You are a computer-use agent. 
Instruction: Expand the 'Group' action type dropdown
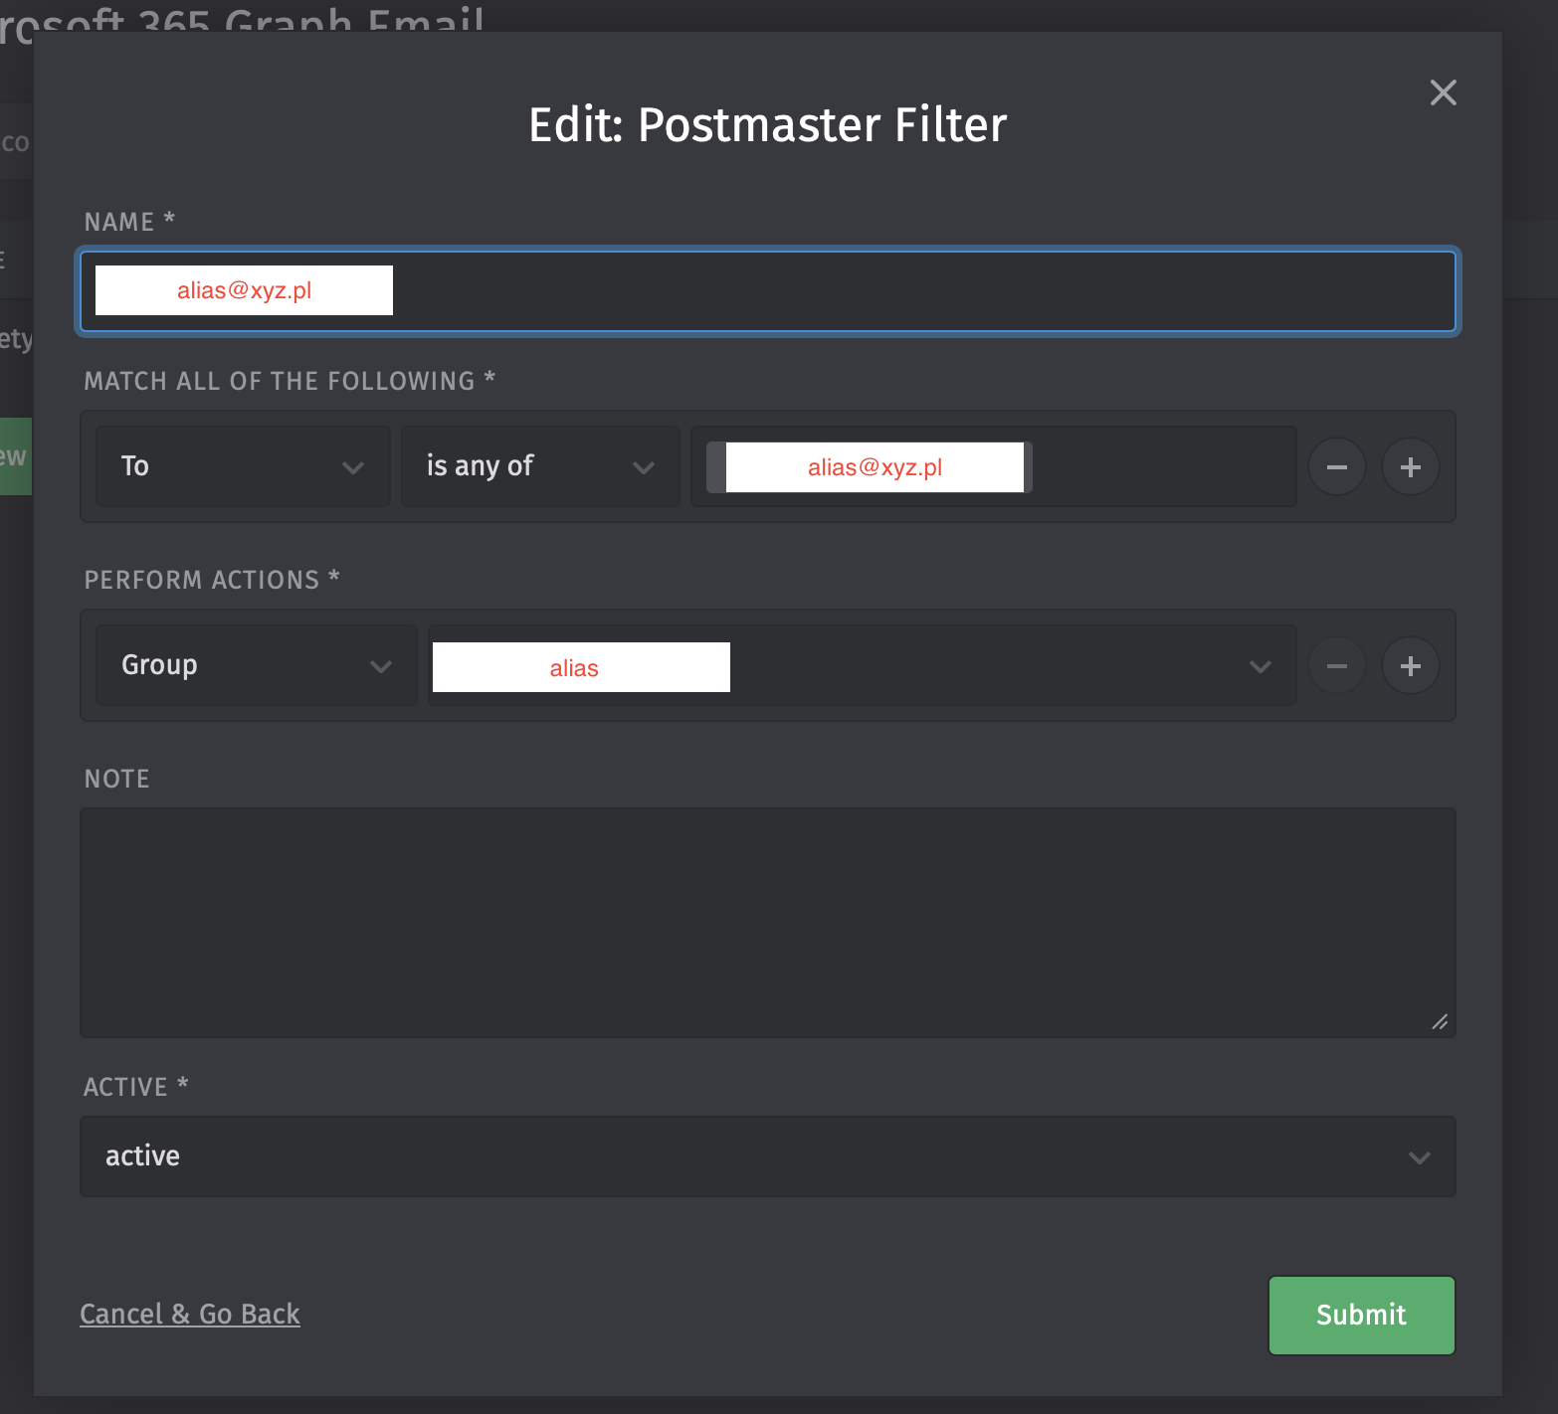[256, 665]
